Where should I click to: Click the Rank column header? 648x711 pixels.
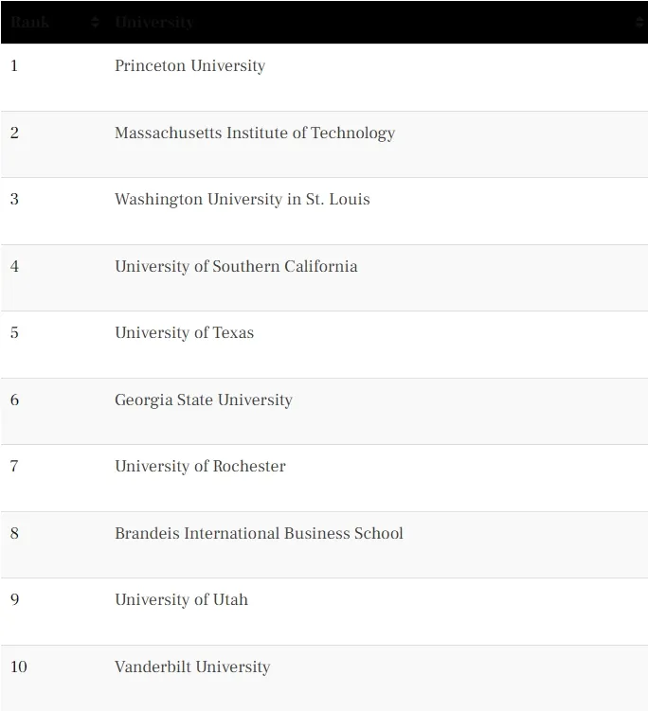30,22
